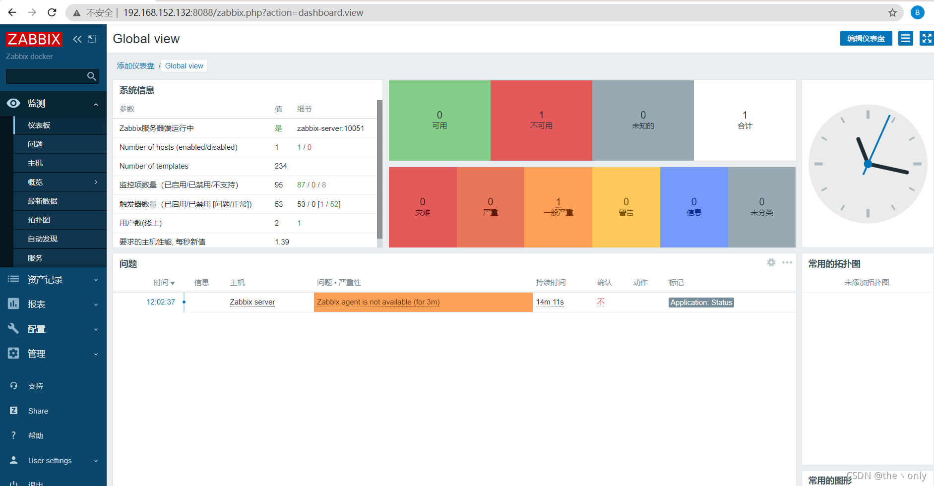Expand the 报表 menu
This screenshot has width=934, height=486.
pos(96,304)
